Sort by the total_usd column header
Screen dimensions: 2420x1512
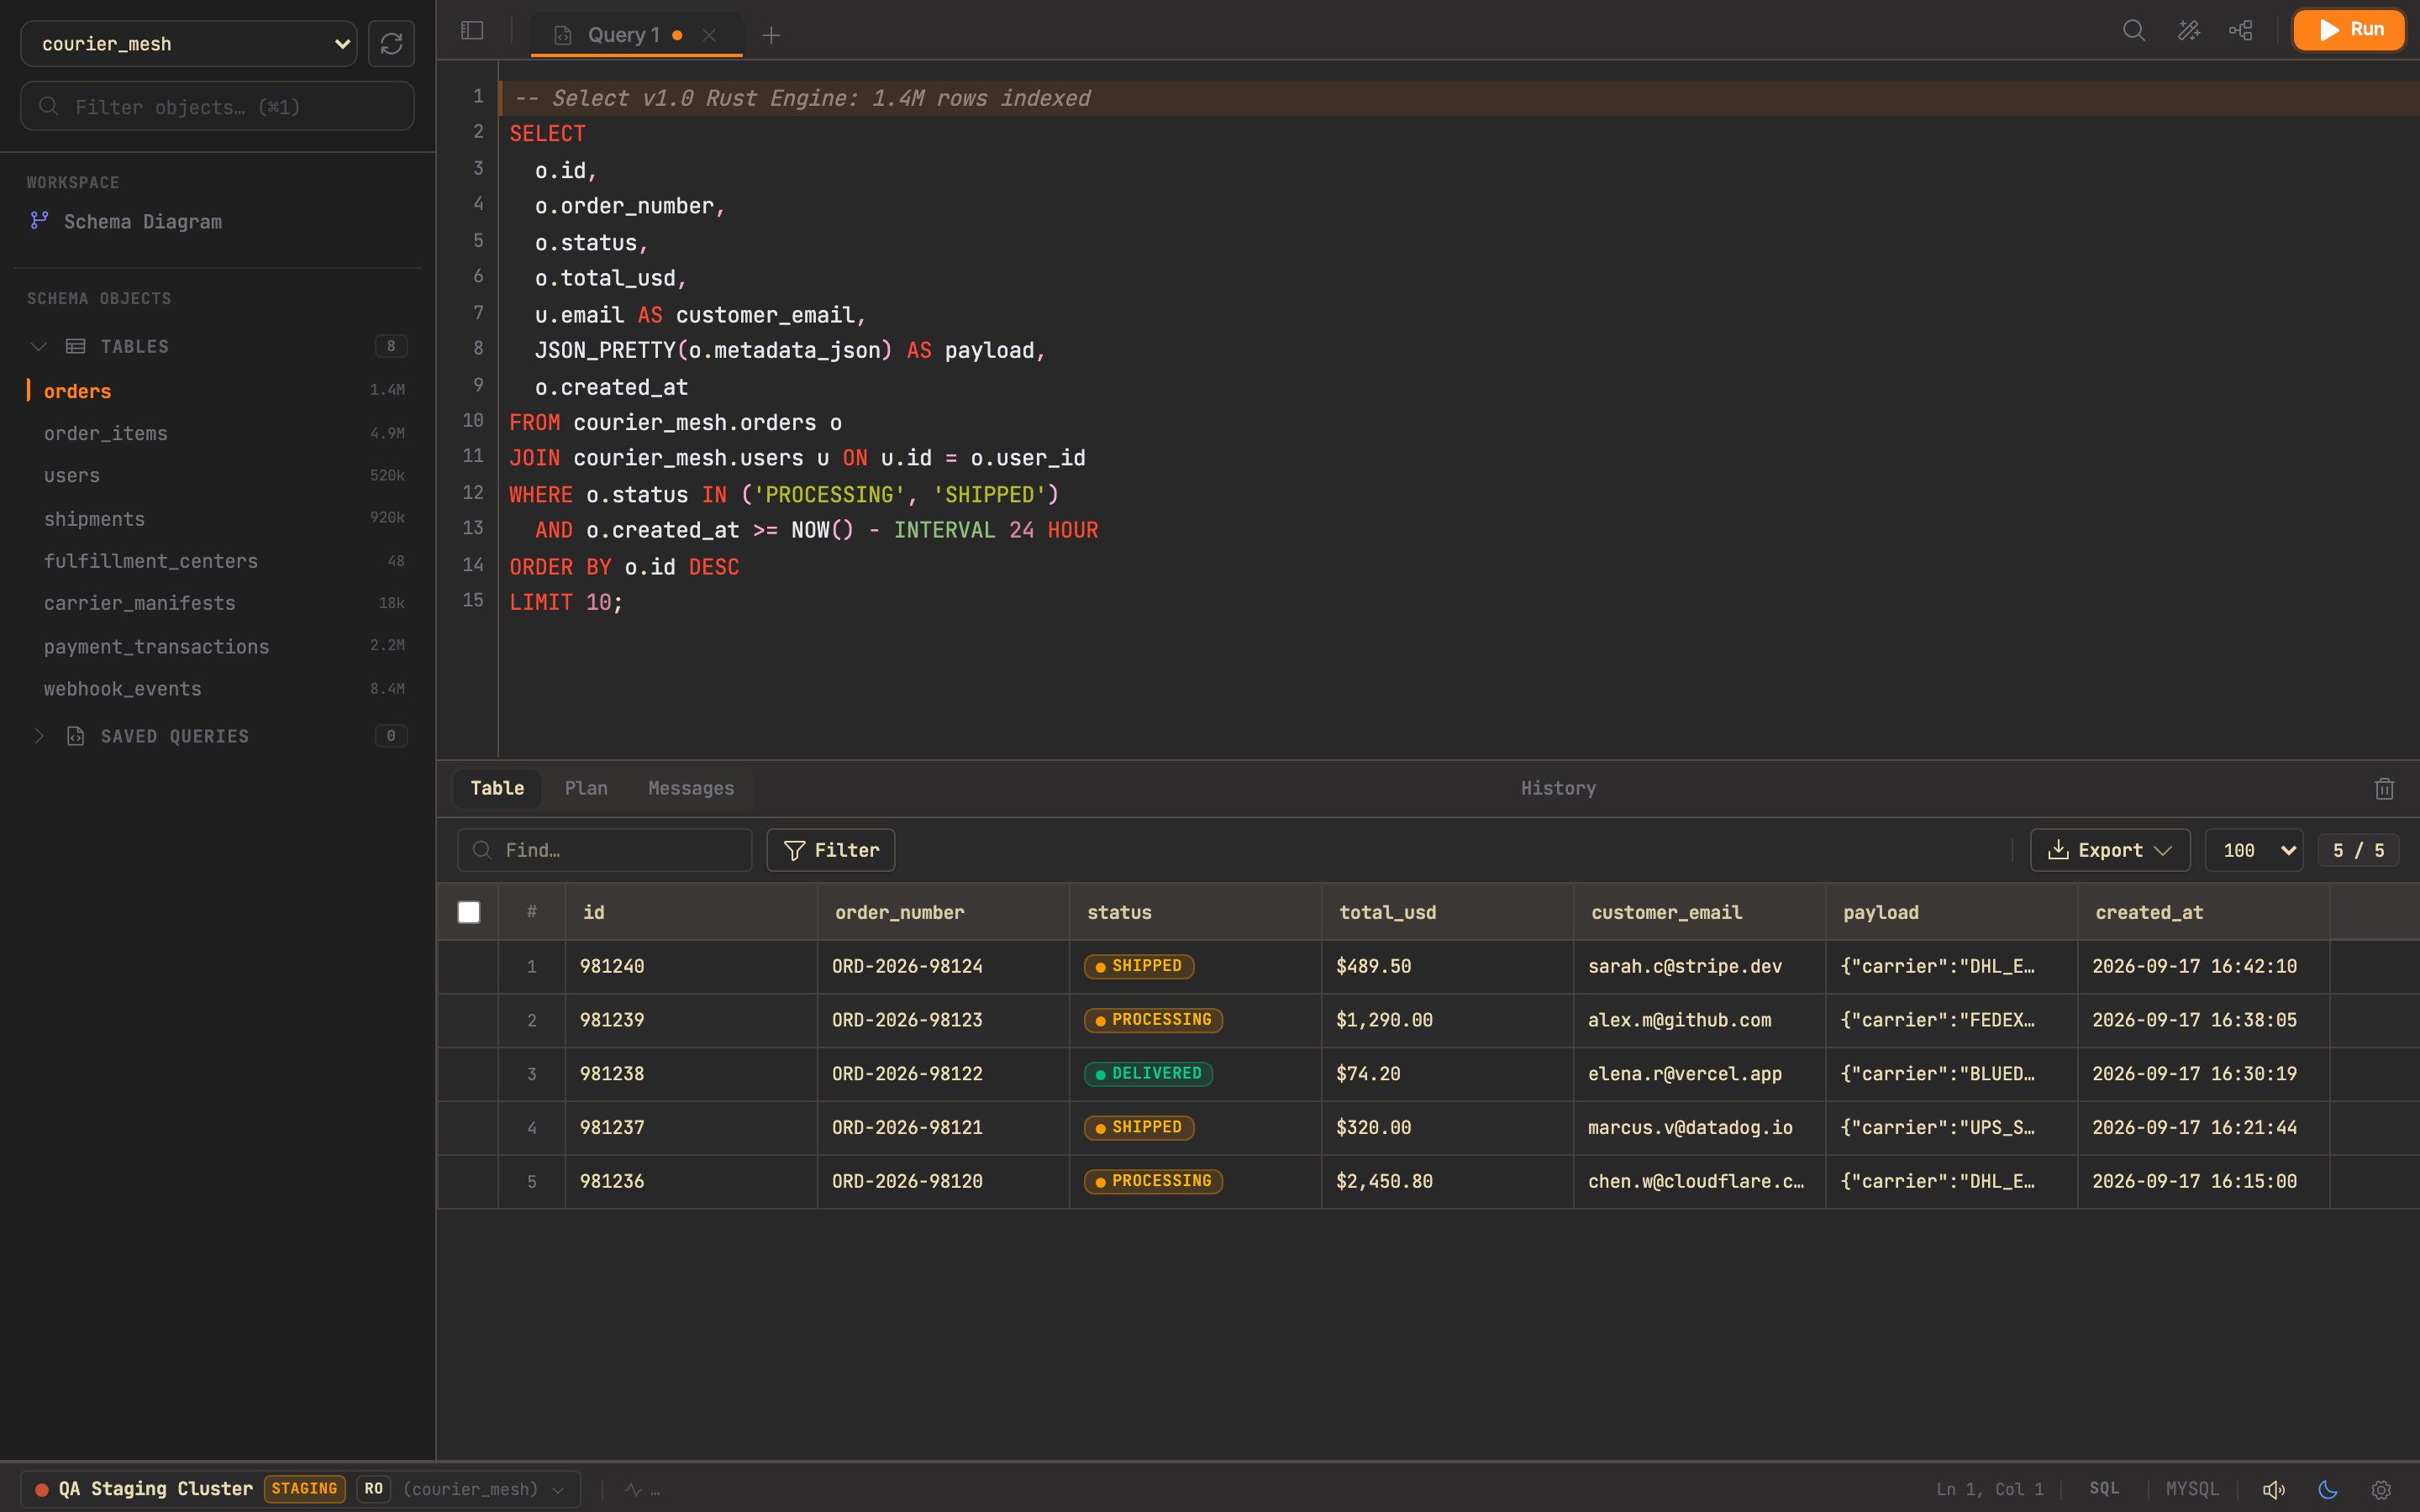1447,912
